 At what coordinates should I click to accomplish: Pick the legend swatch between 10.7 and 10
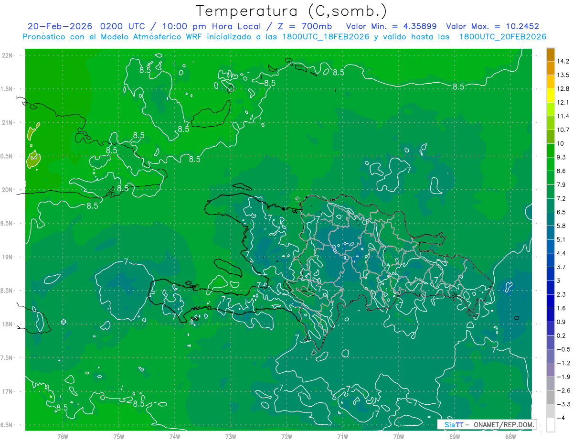pos(551,137)
